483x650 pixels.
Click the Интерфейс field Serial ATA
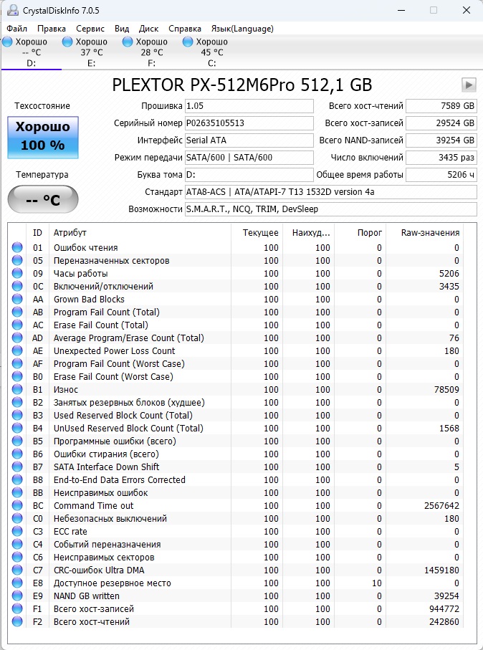(x=249, y=140)
